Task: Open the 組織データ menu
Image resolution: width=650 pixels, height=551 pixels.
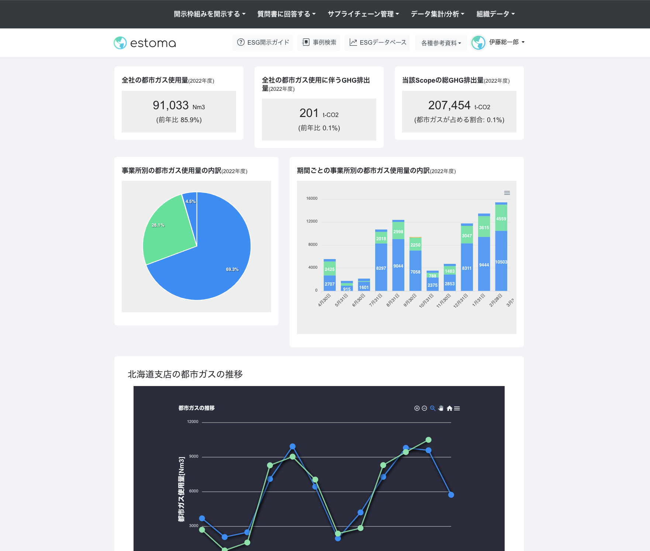Action: tap(495, 14)
